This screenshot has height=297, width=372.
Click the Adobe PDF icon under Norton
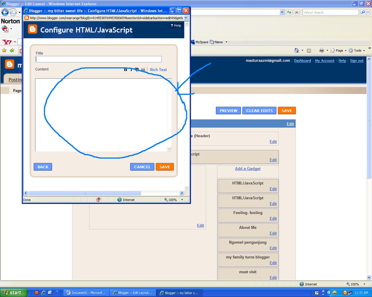(x=5, y=29)
